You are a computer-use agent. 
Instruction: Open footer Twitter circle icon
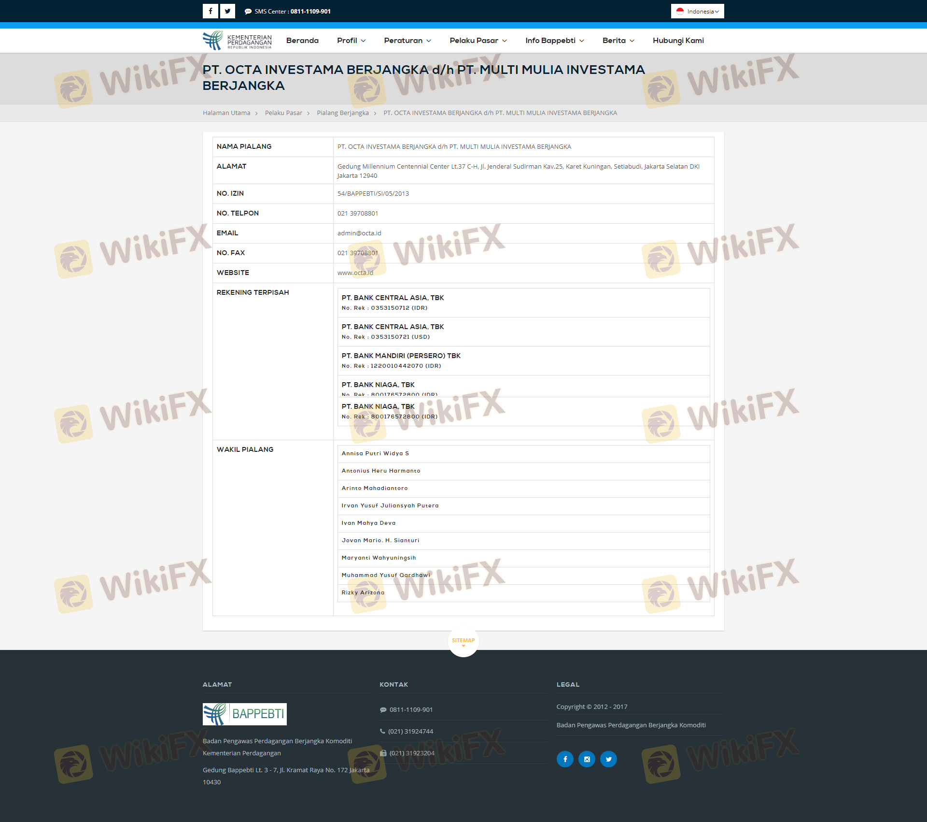[608, 759]
